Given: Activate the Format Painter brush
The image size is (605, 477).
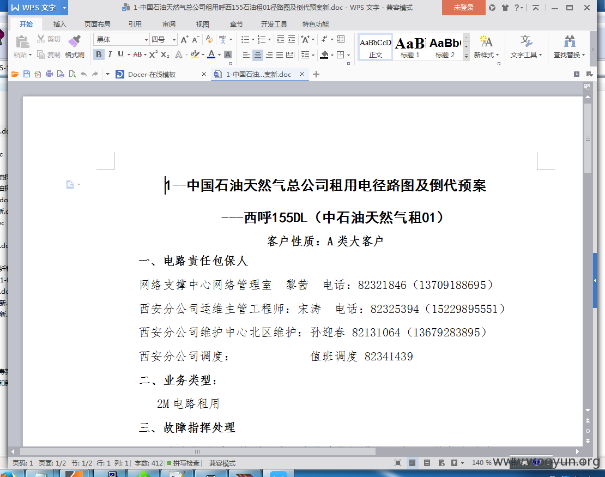Looking at the screenshot, I should pos(75,47).
